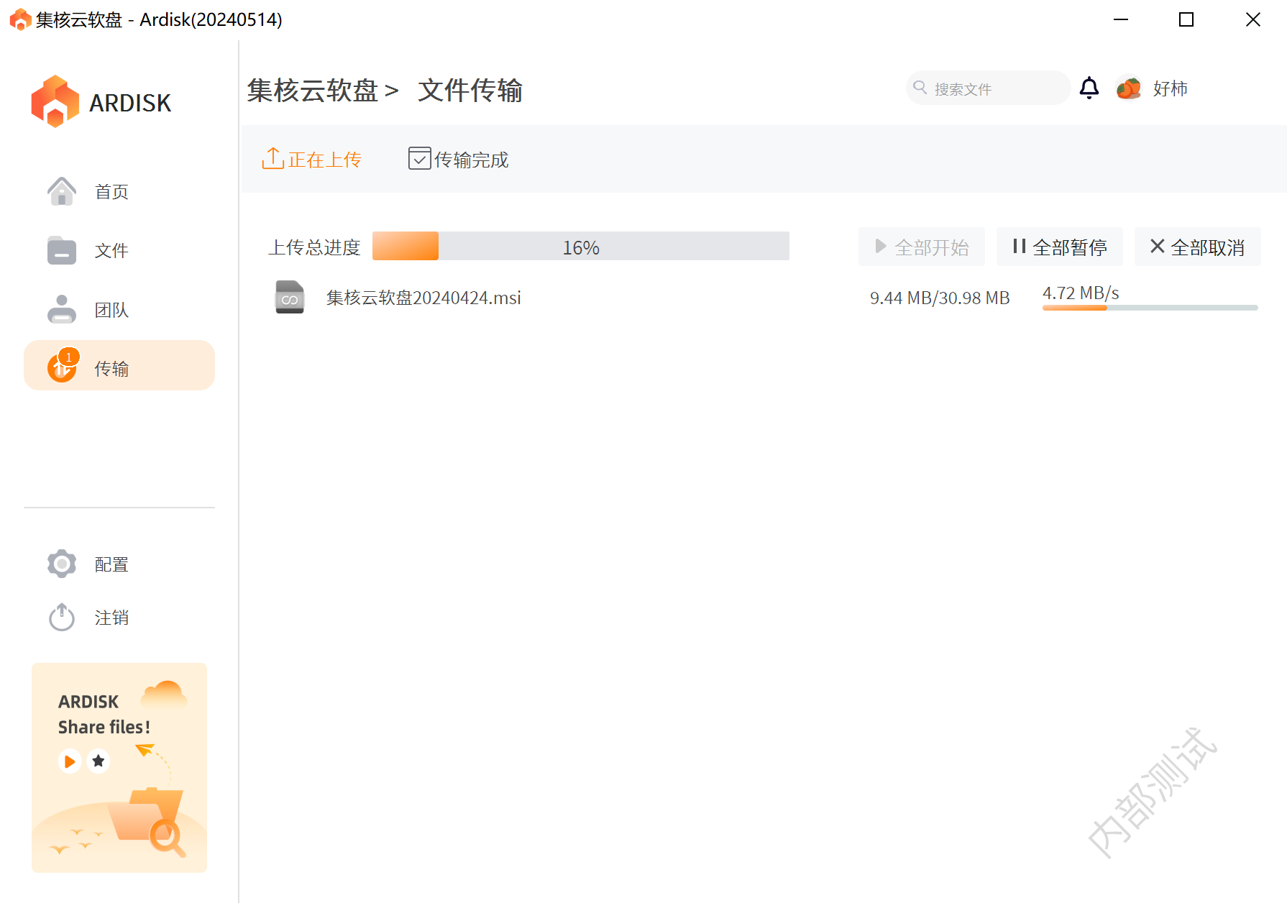This screenshot has height=903, width=1287.
Task: Click the msi file type icon
Action: 290,297
